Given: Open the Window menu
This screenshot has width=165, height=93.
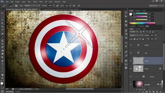Looking at the screenshot, I should click(57, 2).
